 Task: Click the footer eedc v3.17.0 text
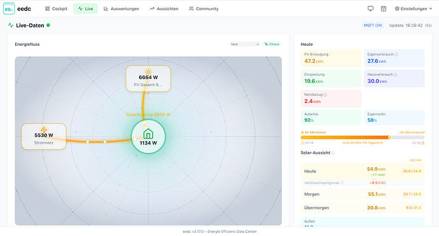219,232
